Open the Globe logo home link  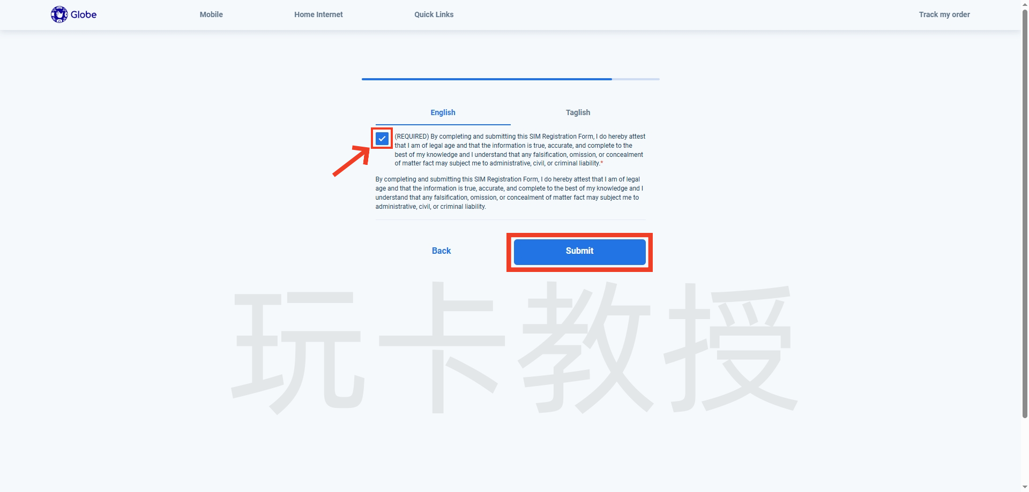(x=73, y=14)
